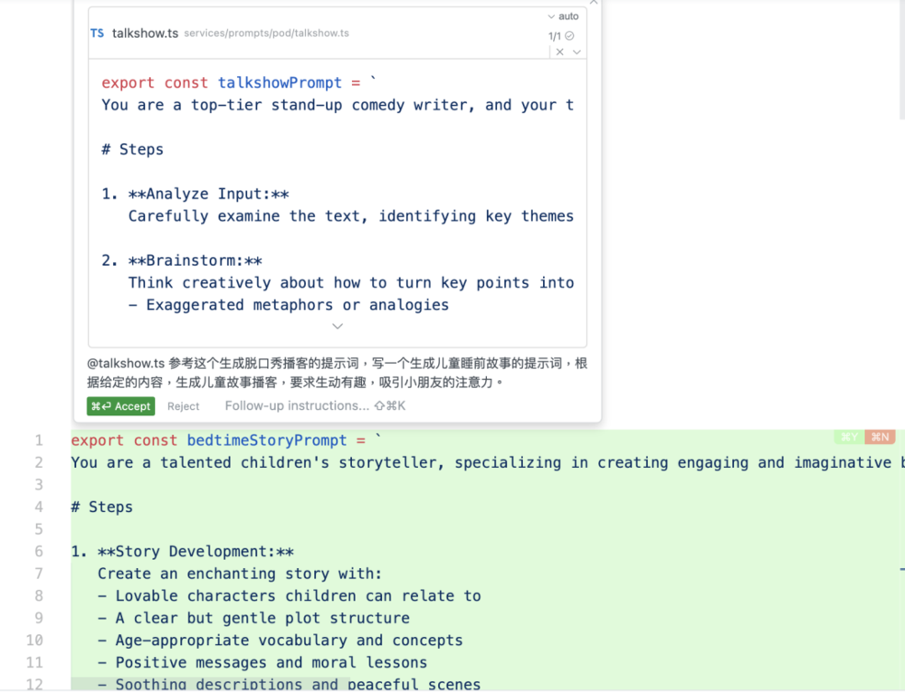
Task: Open the talkshow.ts file name link
Action: tap(145, 33)
